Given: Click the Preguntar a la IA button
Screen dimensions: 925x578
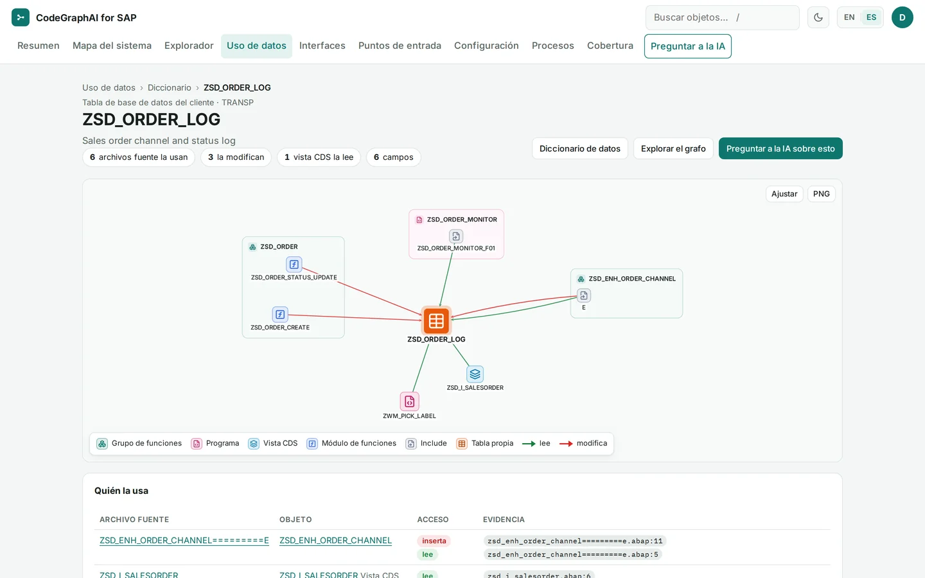Looking at the screenshot, I should [688, 46].
